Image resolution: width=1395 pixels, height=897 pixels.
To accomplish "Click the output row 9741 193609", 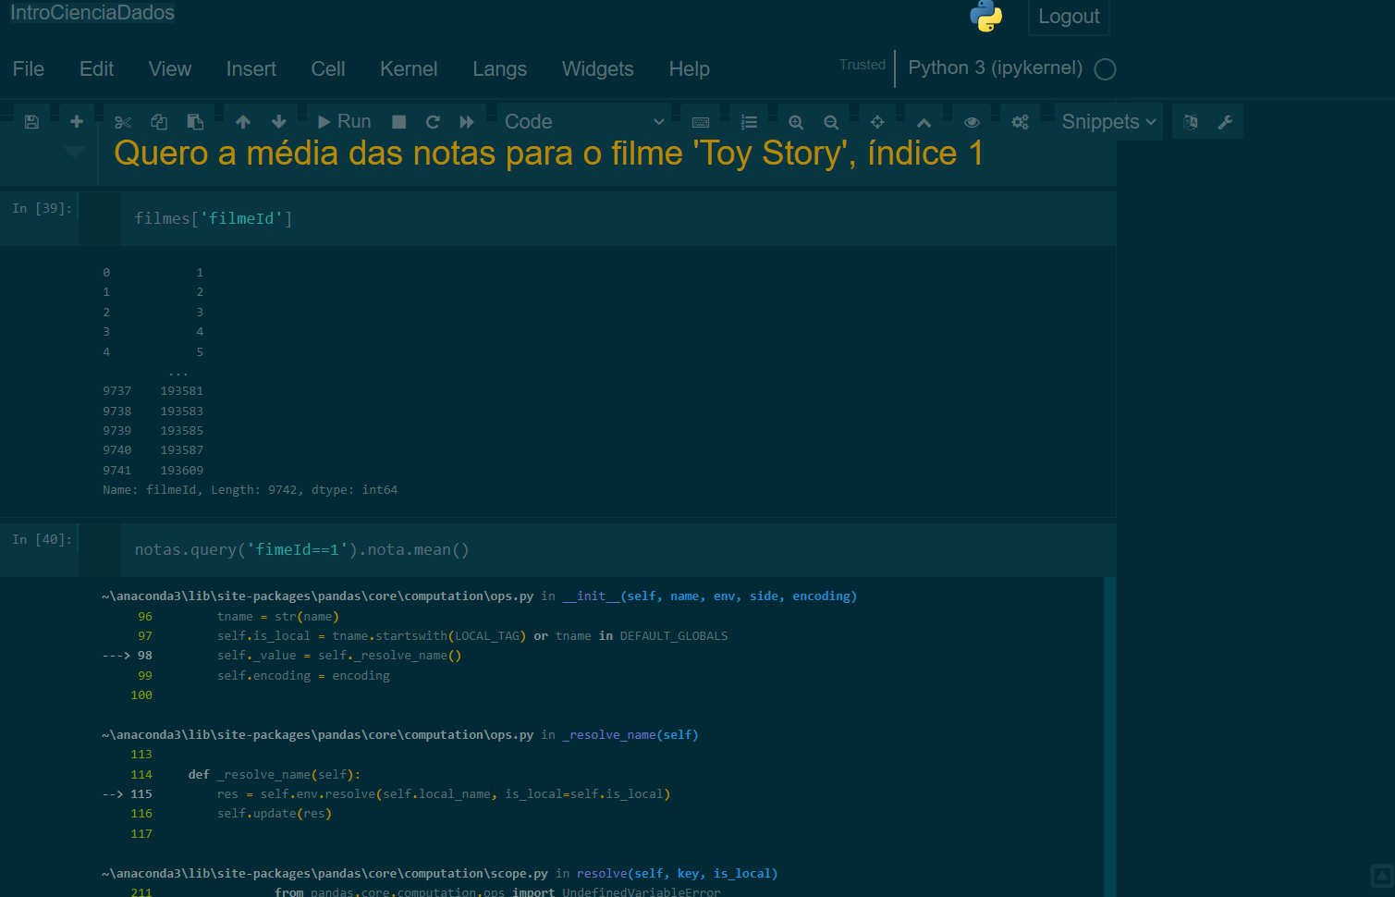I will 153,470.
